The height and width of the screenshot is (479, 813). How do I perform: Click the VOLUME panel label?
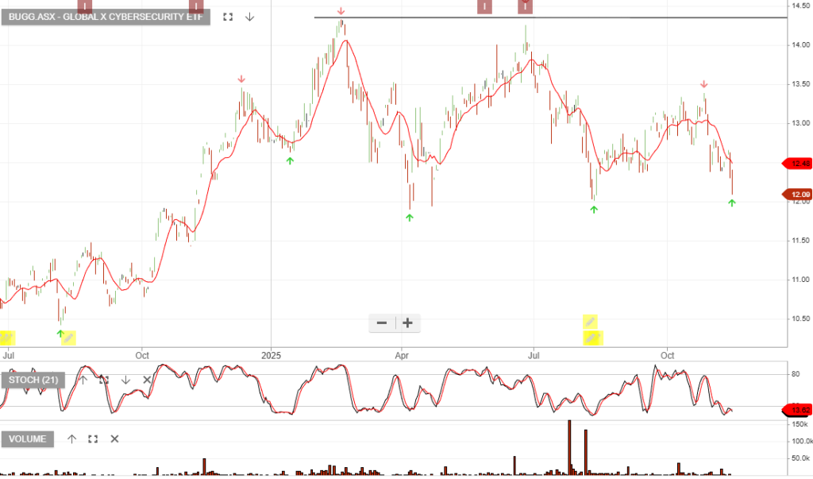[x=29, y=438]
